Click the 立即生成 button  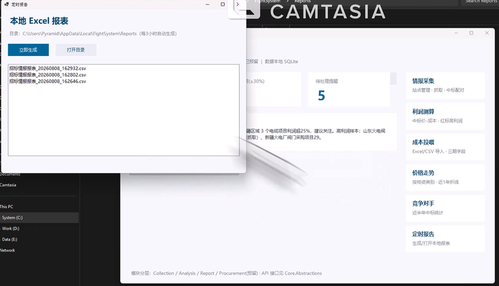[28, 50]
